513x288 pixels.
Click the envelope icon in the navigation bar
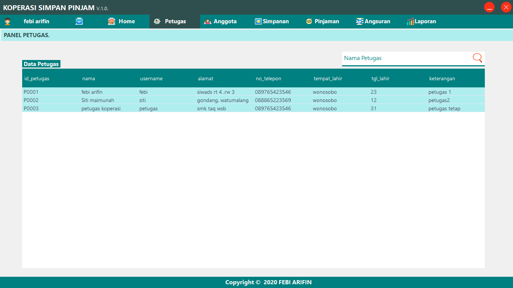point(79,21)
